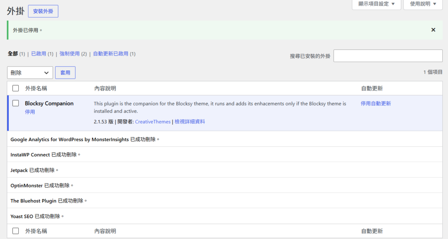448x239 pixels.
Task: Check the select-all box in the bottom footer
Action: pyautogui.click(x=16, y=231)
